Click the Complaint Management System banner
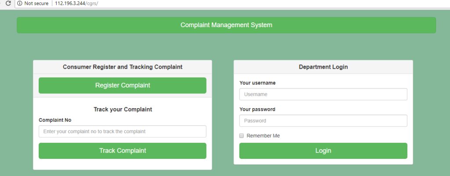The height and width of the screenshot is (176, 450). coord(226,25)
